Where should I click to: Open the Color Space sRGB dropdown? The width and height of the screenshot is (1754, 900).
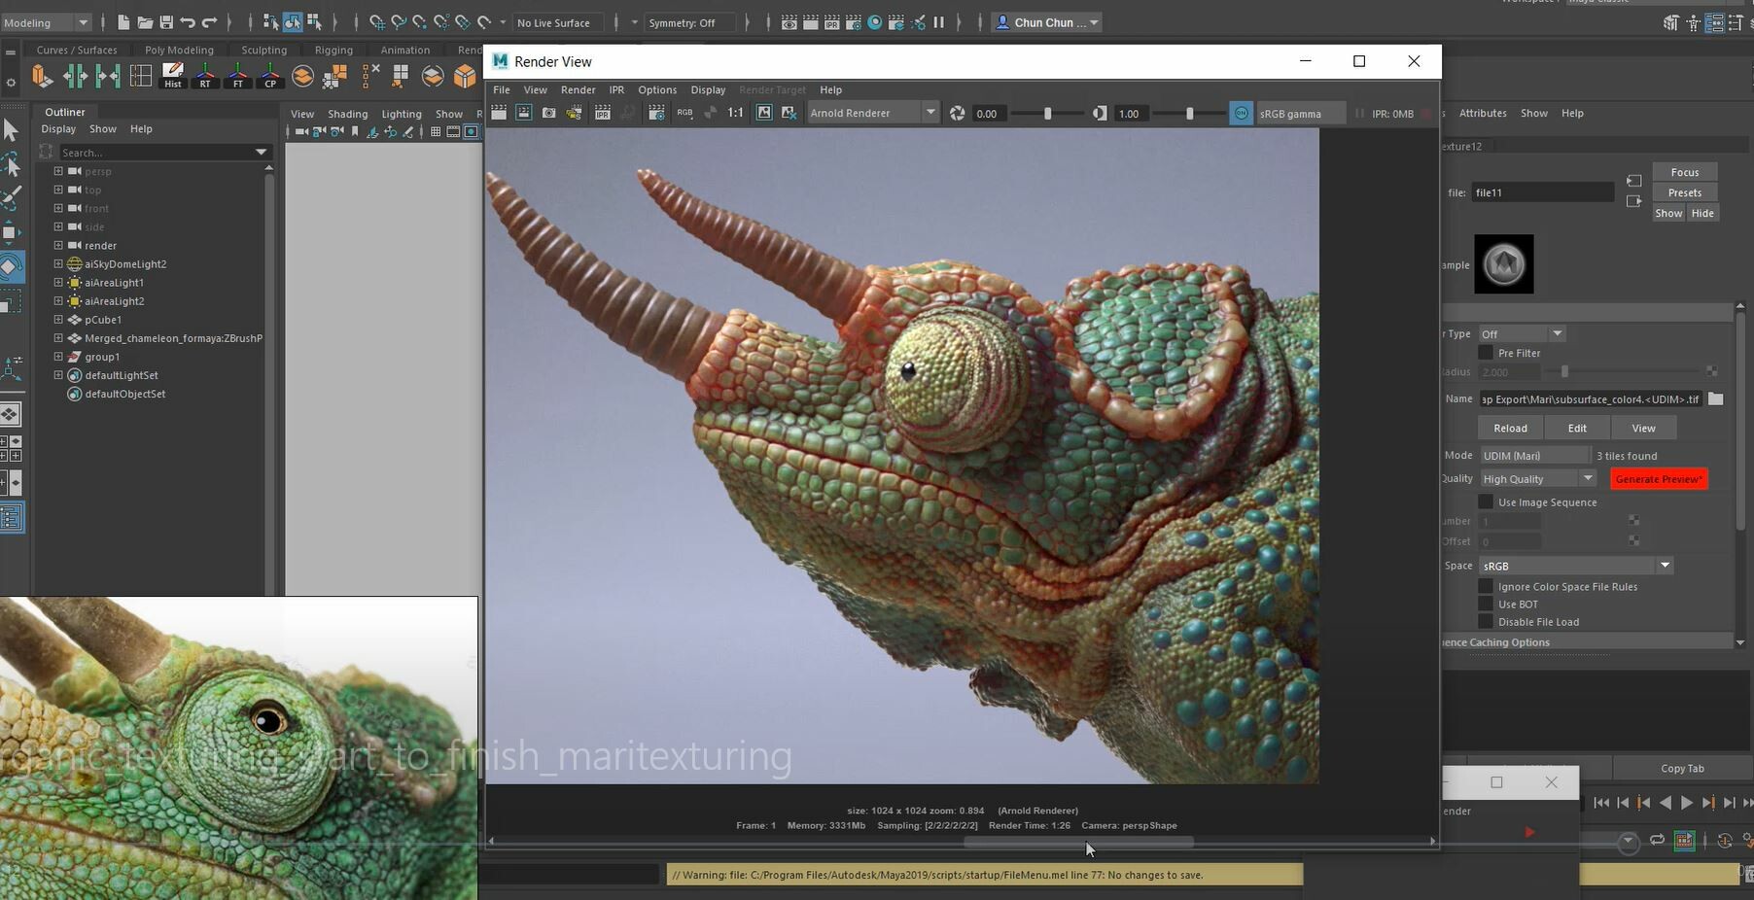click(x=1665, y=565)
